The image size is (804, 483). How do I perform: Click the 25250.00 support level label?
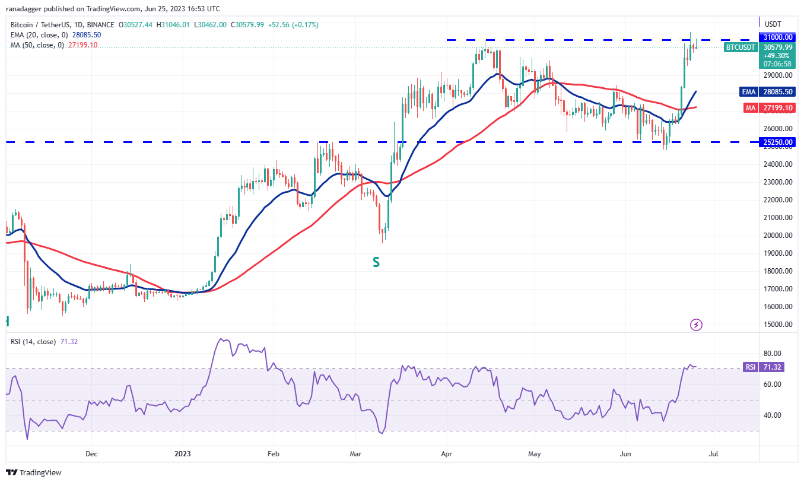coord(777,142)
